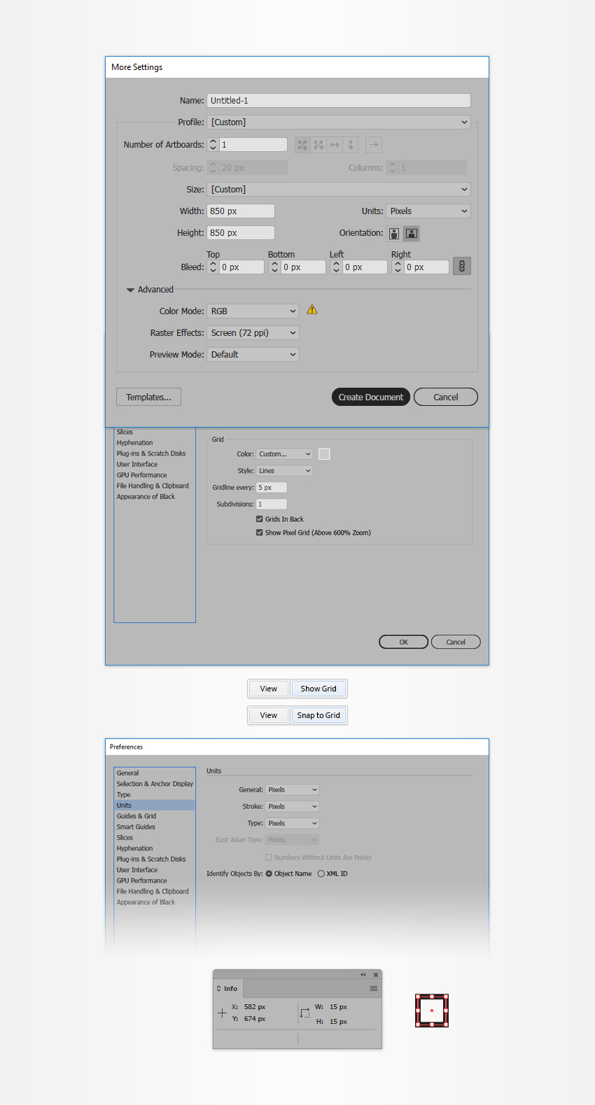The width and height of the screenshot is (595, 1105).
Task: Open View menu beside Show Grid
Action: pyautogui.click(x=269, y=689)
